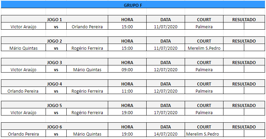Click the GRUPO F title cell
This screenshot has width=266, height=139.
tap(133, 5)
